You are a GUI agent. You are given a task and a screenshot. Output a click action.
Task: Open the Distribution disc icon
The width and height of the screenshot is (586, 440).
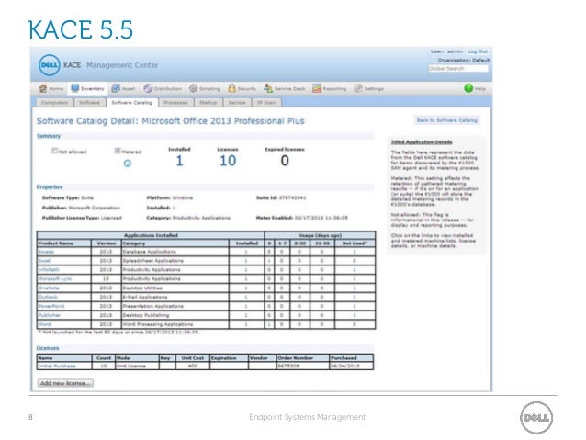pos(148,88)
